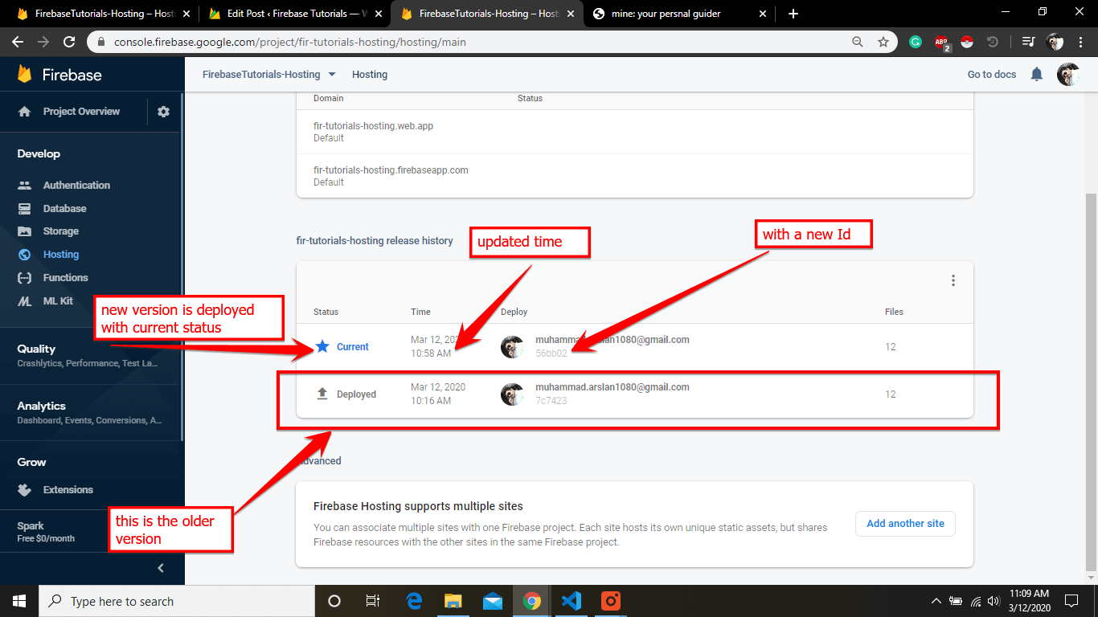1098x617 pixels.
Task: Open File Explorer from taskbar
Action: tap(453, 601)
